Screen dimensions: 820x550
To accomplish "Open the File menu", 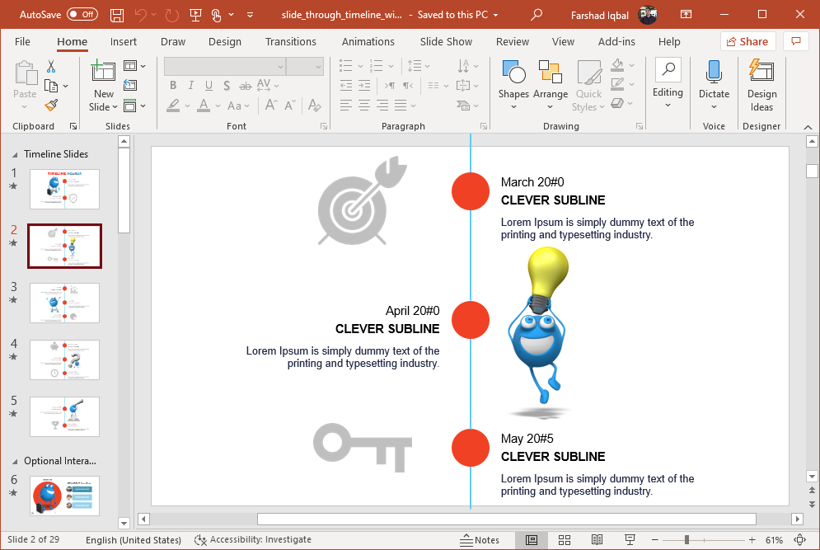I will [x=22, y=41].
